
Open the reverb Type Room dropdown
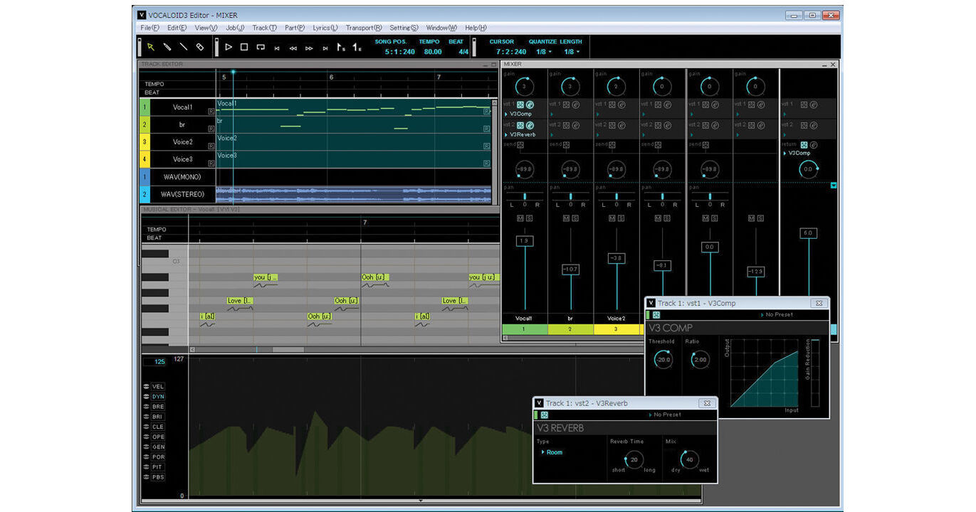coord(552,452)
